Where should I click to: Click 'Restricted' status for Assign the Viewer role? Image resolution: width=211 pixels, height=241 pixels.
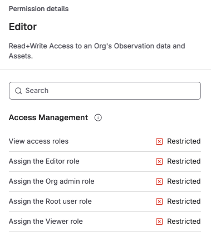click(184, 222)
